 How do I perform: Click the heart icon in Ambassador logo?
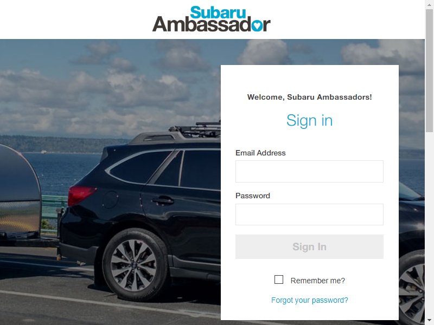click(x=257, y=25)
